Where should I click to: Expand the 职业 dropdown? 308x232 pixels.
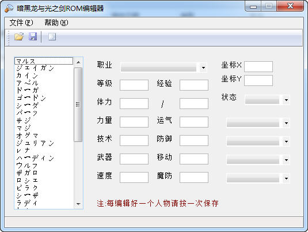tap(203, 68)
